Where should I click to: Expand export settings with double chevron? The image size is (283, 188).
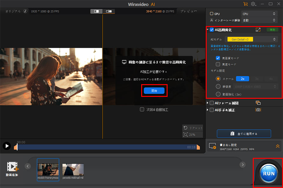(277, 146)
